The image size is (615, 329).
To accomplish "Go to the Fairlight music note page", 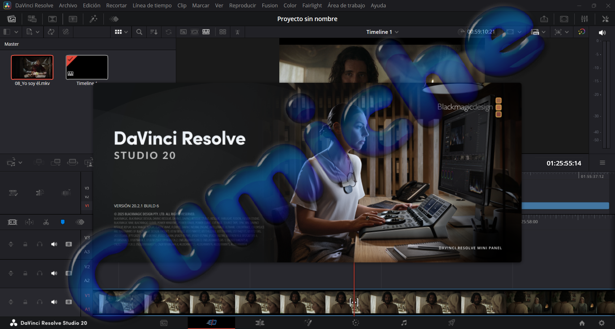I will (x=404, y=323).
